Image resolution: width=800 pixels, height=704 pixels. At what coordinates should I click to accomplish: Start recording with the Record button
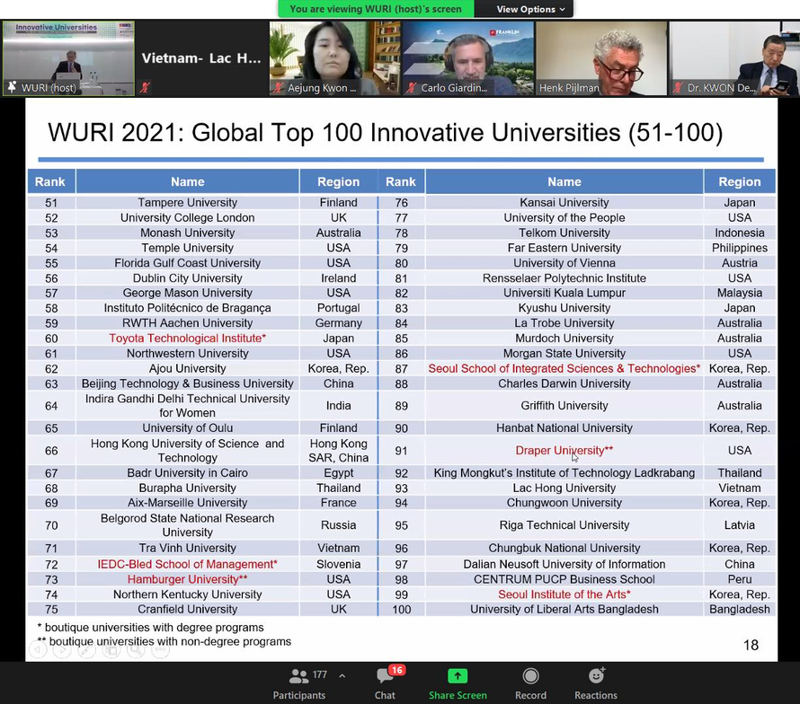coord(530,682)
